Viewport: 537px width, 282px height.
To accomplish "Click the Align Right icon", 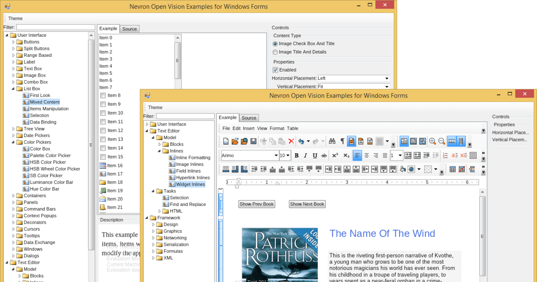I will (376, 155).
